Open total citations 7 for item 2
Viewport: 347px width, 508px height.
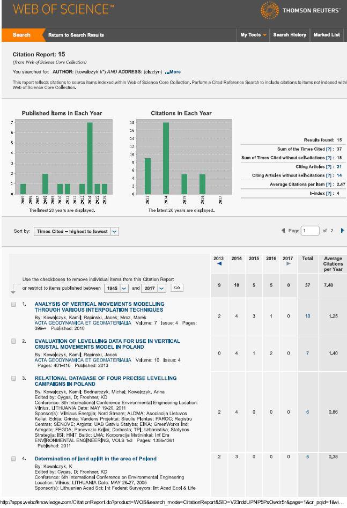(x=307, y=353)
